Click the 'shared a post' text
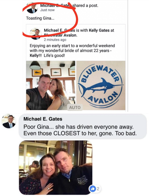149x196 pixels. [86, 6]
